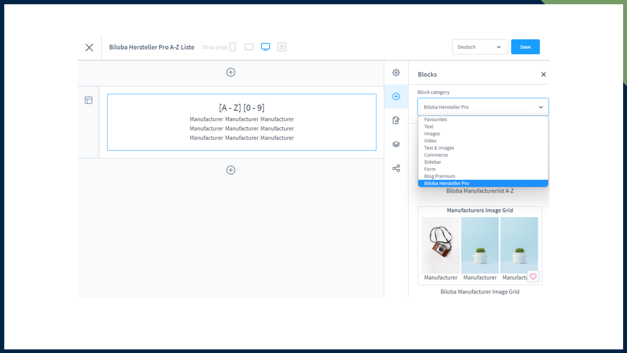
Task: Open the layout assignment edit icon
Action: click(x=396, y=120)
